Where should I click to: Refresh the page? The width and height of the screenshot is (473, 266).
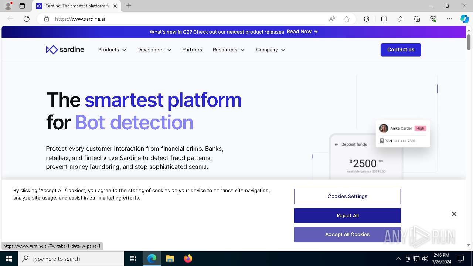pyautogui.click(x=27, y=19)
